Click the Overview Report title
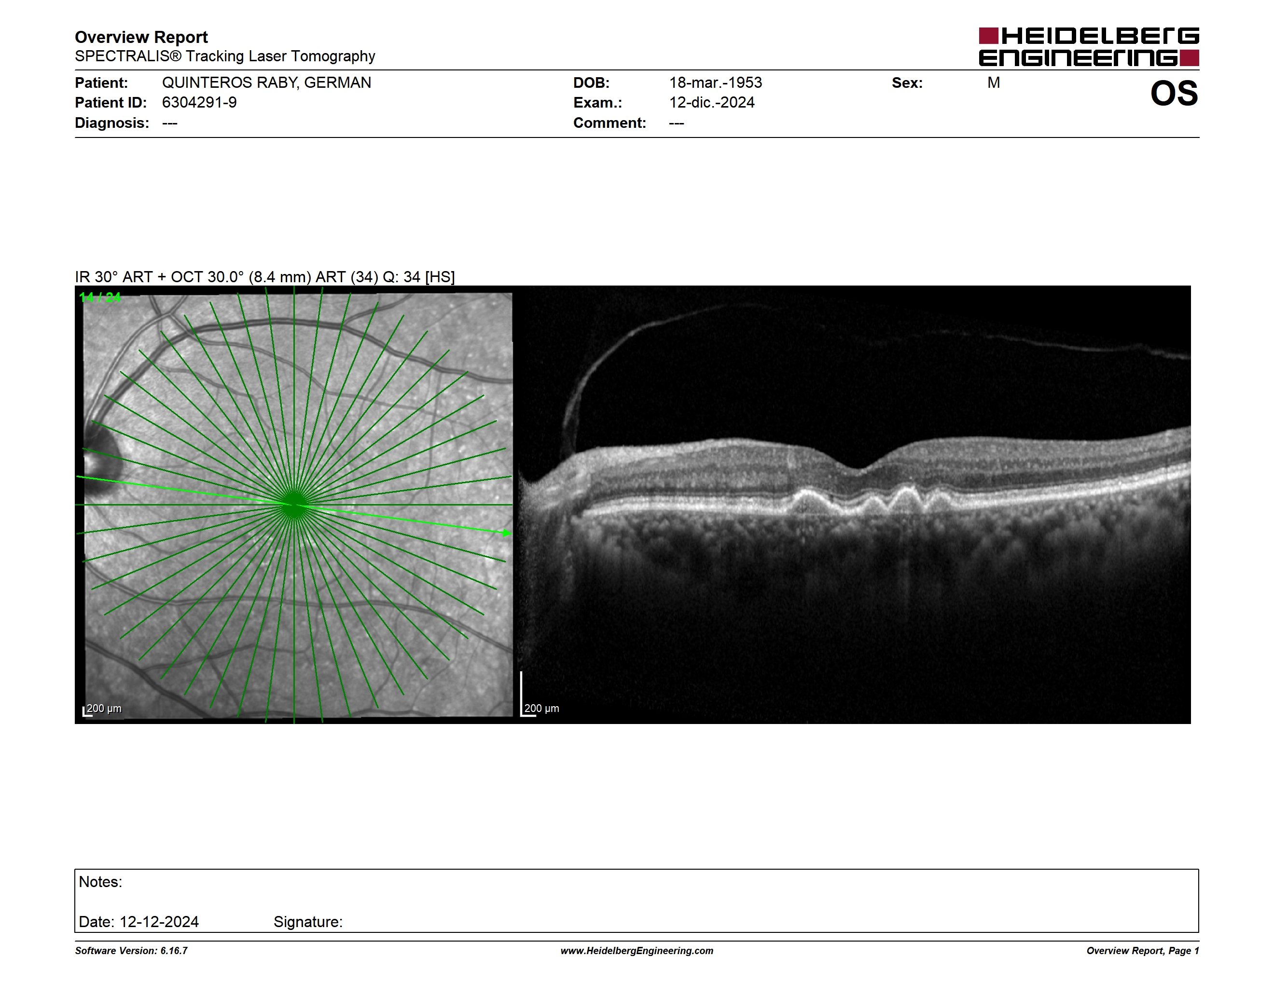This screenshot has width=1274, height=984. pyautogui.click(x=141, y=37)
